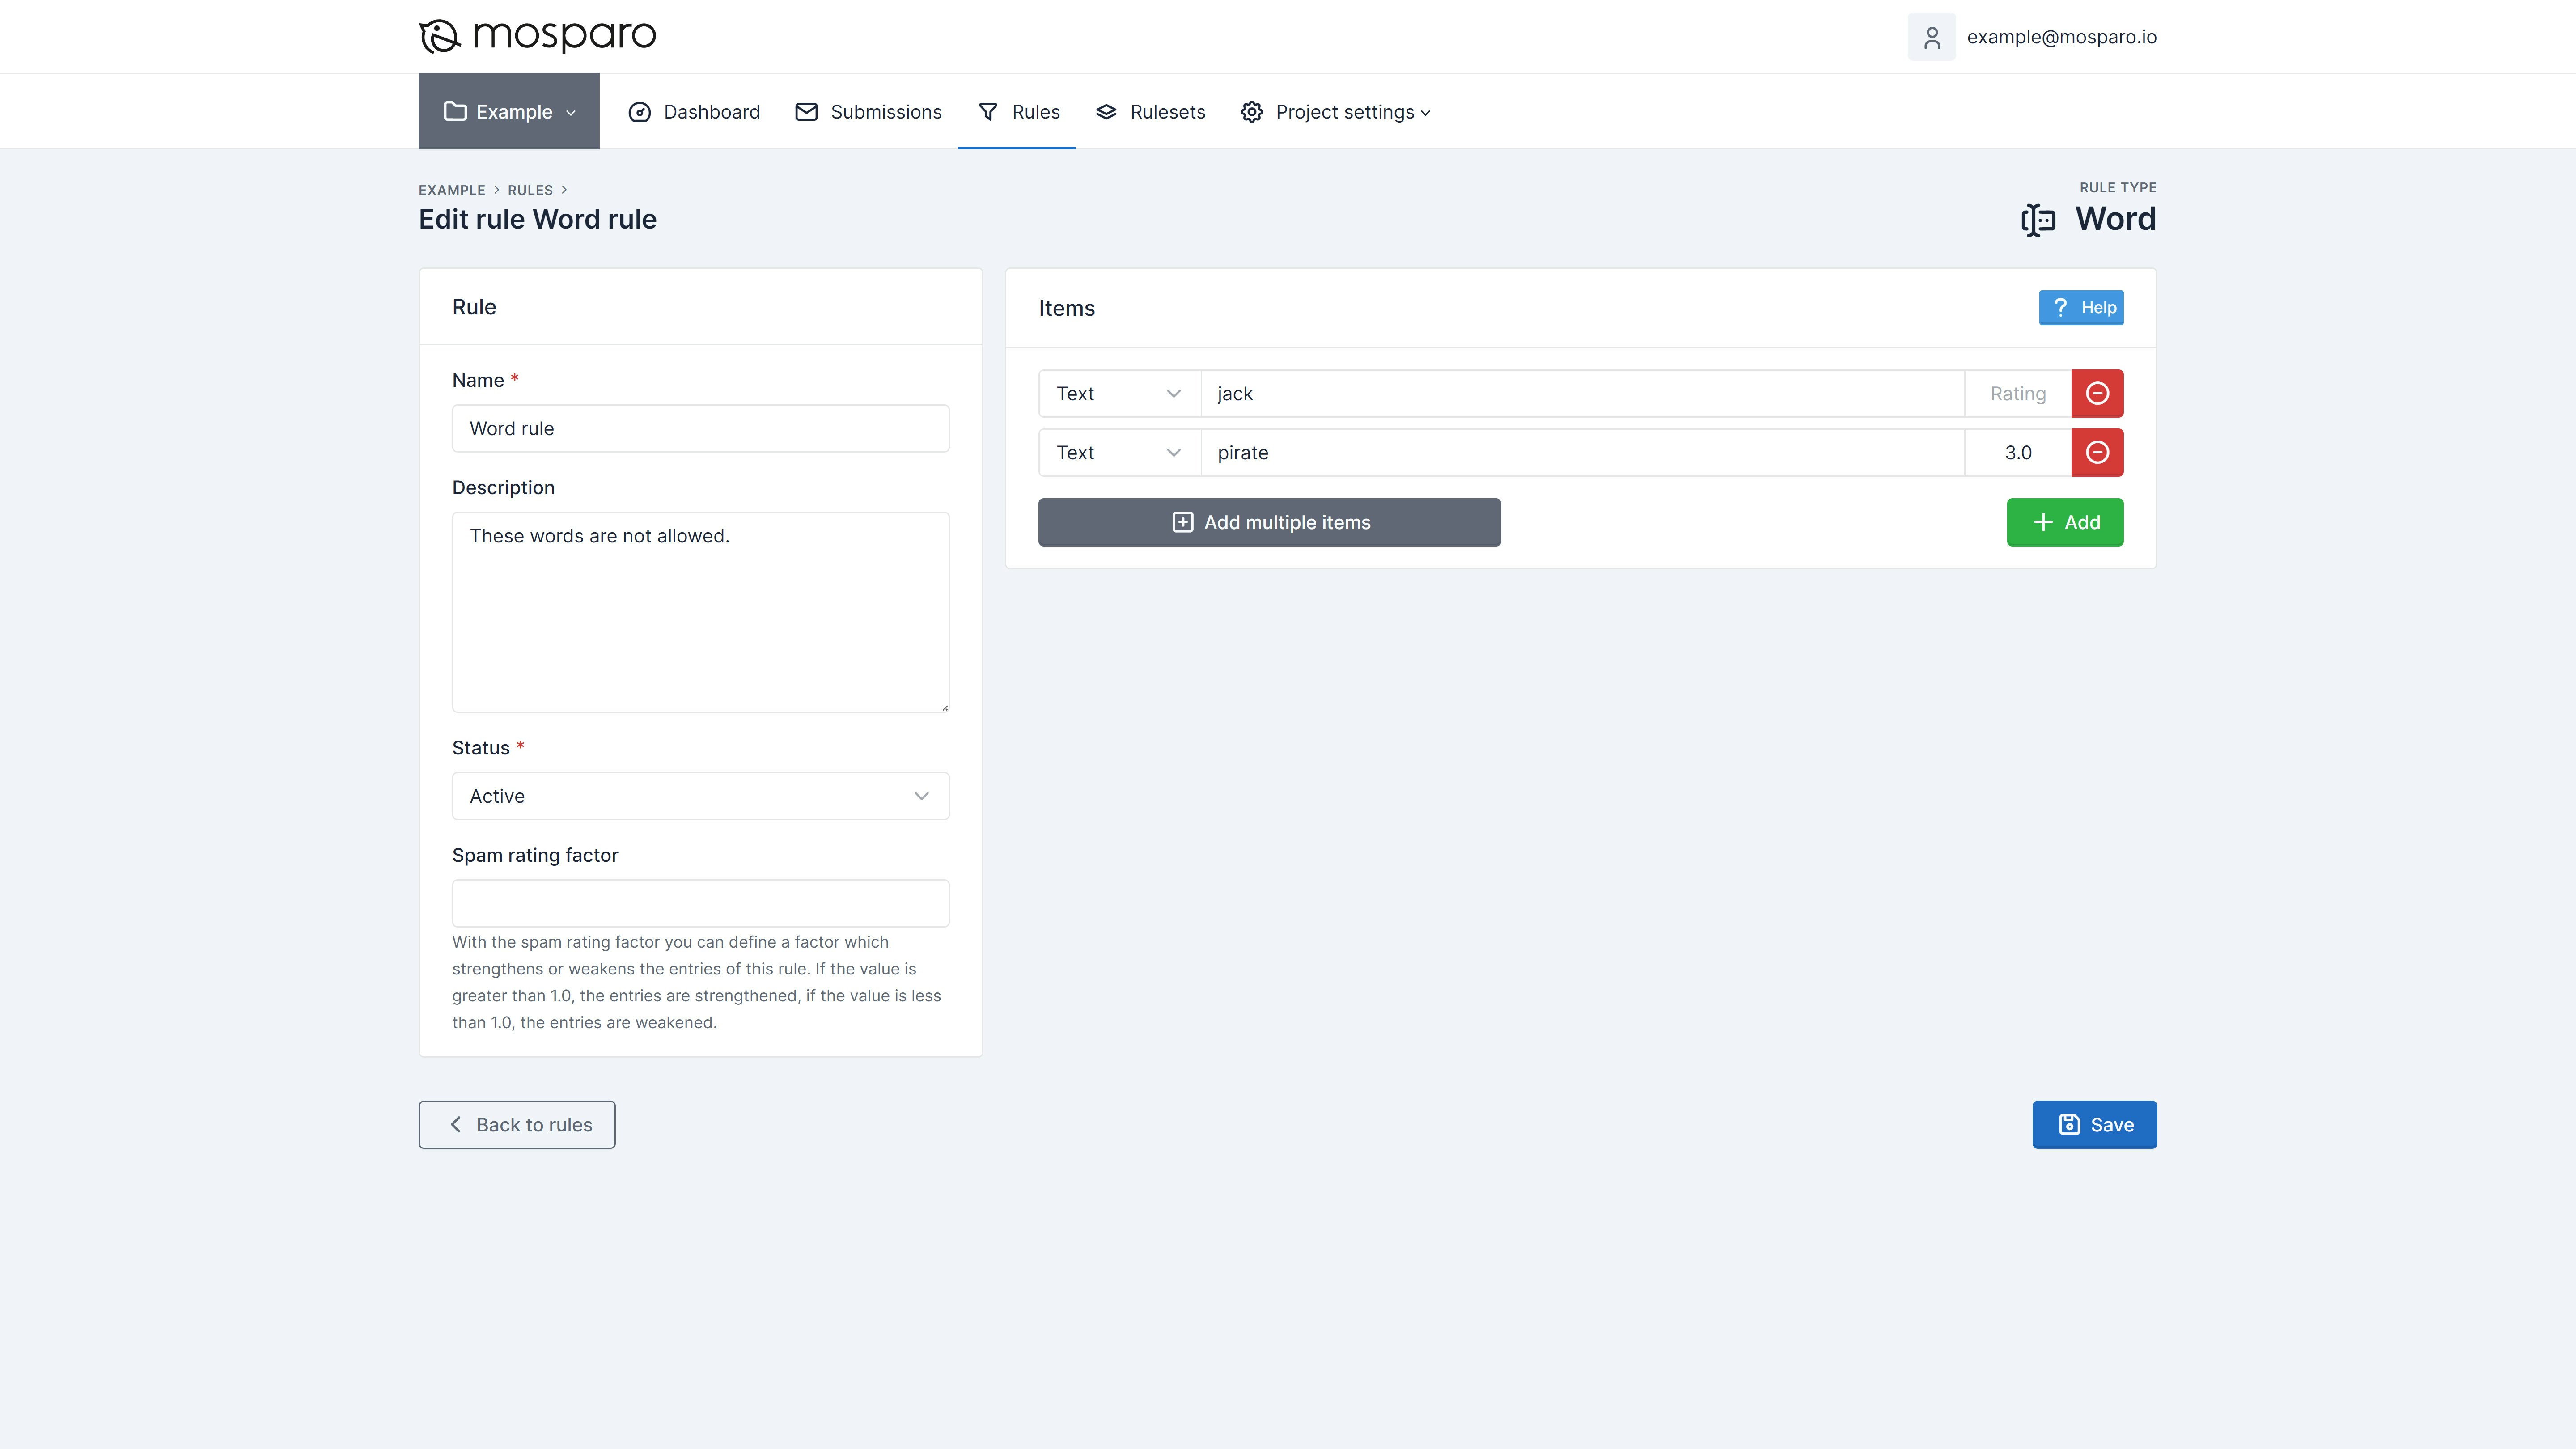The image size is (2576, 1449).
Task: Focus the Spam rating factor field
Action: click(700, 903)
